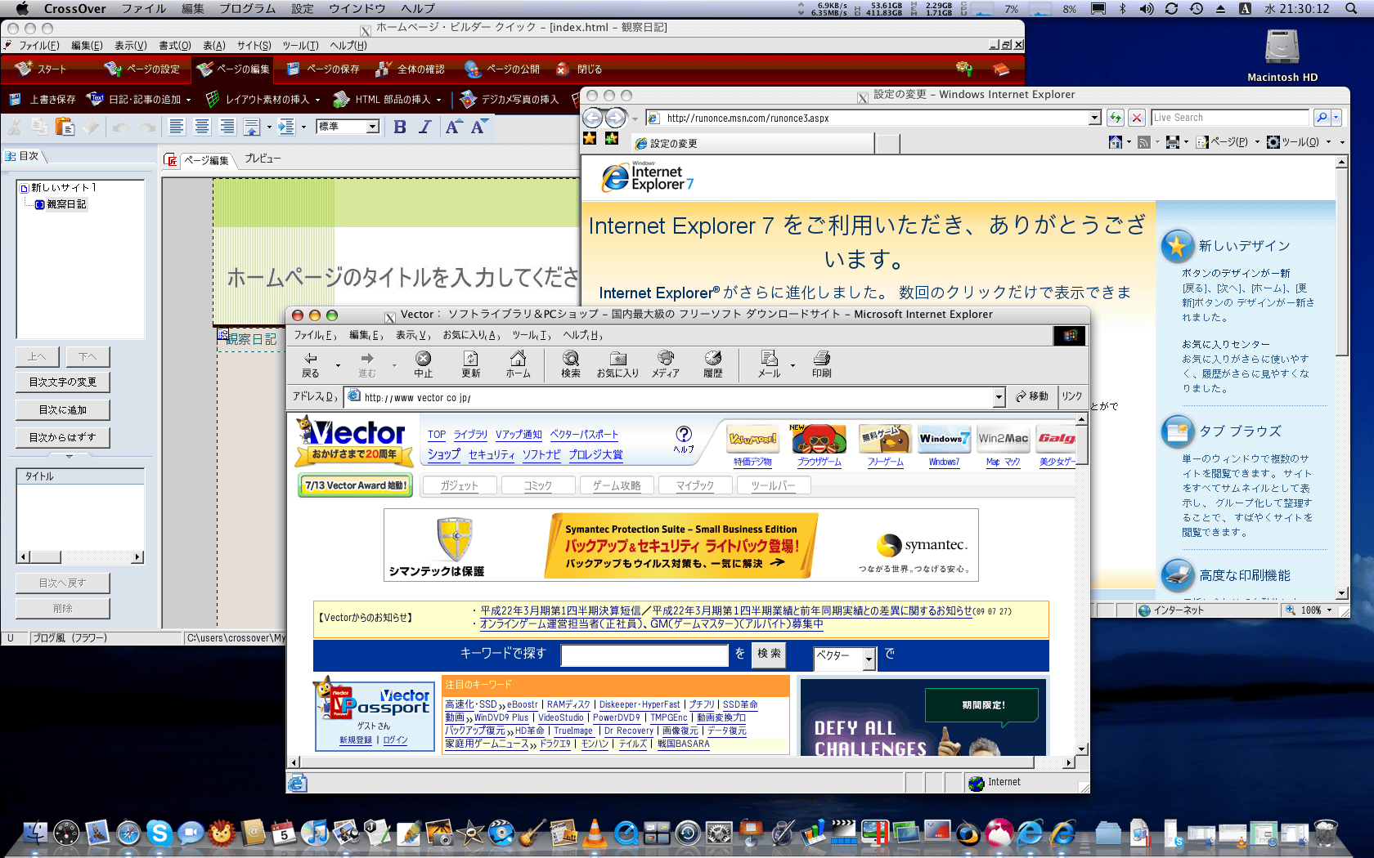Select the ページ編集 tab

[206, 160]
